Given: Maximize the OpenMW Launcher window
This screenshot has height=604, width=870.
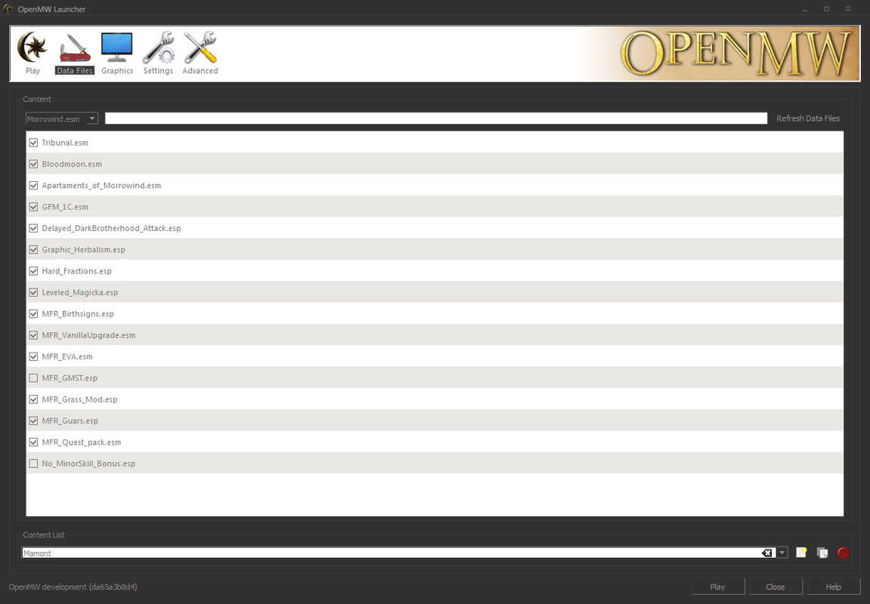Looking at the screenshot, I should click(826, 9).
